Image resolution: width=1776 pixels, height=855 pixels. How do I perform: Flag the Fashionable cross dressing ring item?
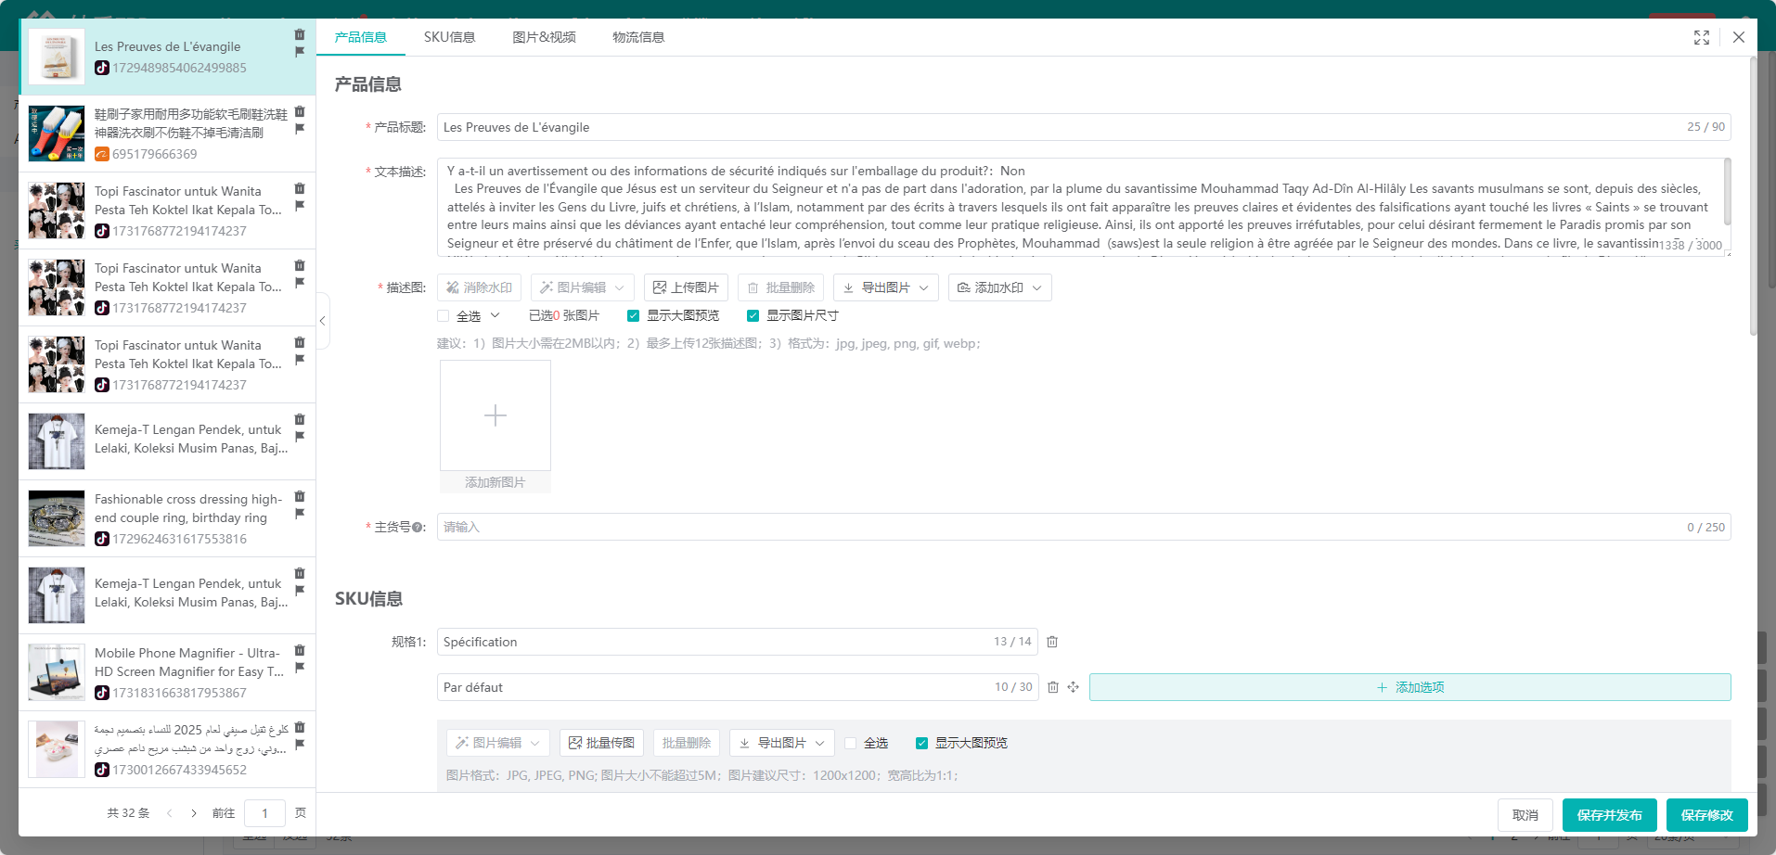(x=300, y=513)
